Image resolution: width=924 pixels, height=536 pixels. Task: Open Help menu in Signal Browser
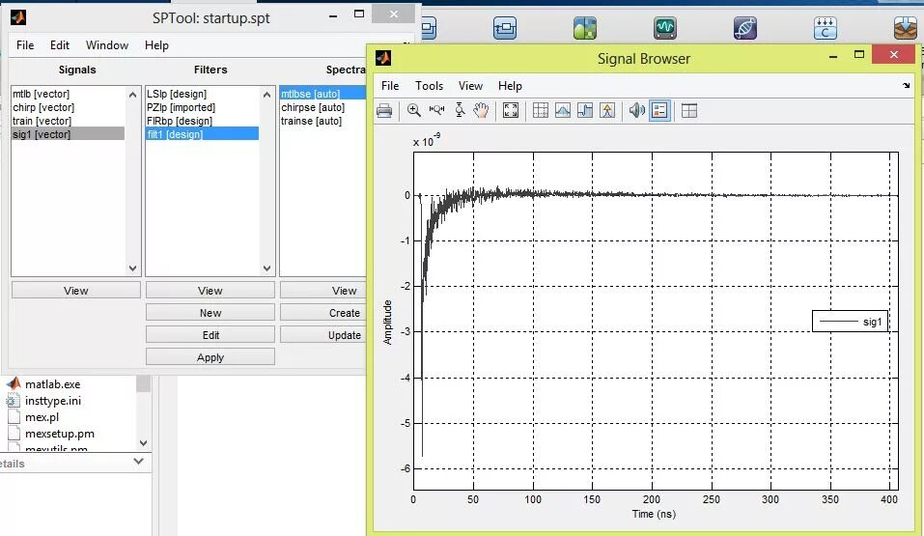click(x=511, y=86)
